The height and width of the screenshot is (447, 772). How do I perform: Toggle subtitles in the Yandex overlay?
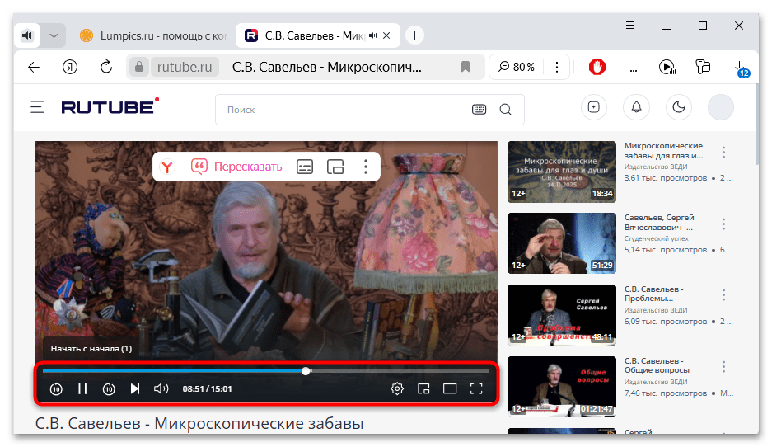[x=305, y=167]
